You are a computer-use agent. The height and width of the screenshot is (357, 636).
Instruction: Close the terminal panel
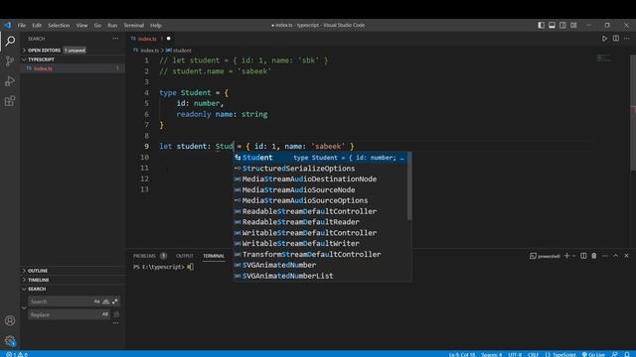[x=627, y=256]
